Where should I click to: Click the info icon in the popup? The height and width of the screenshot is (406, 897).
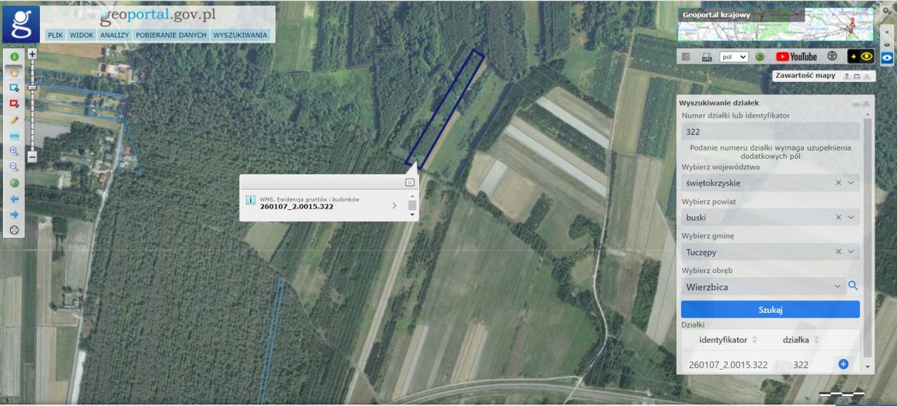coord(251,200)
